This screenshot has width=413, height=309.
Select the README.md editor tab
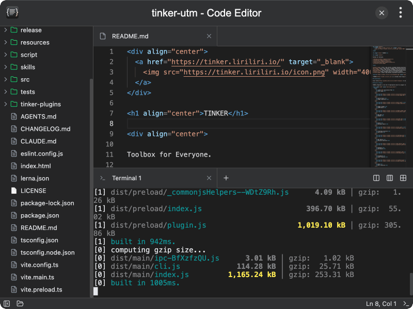[x=155, y=36]
